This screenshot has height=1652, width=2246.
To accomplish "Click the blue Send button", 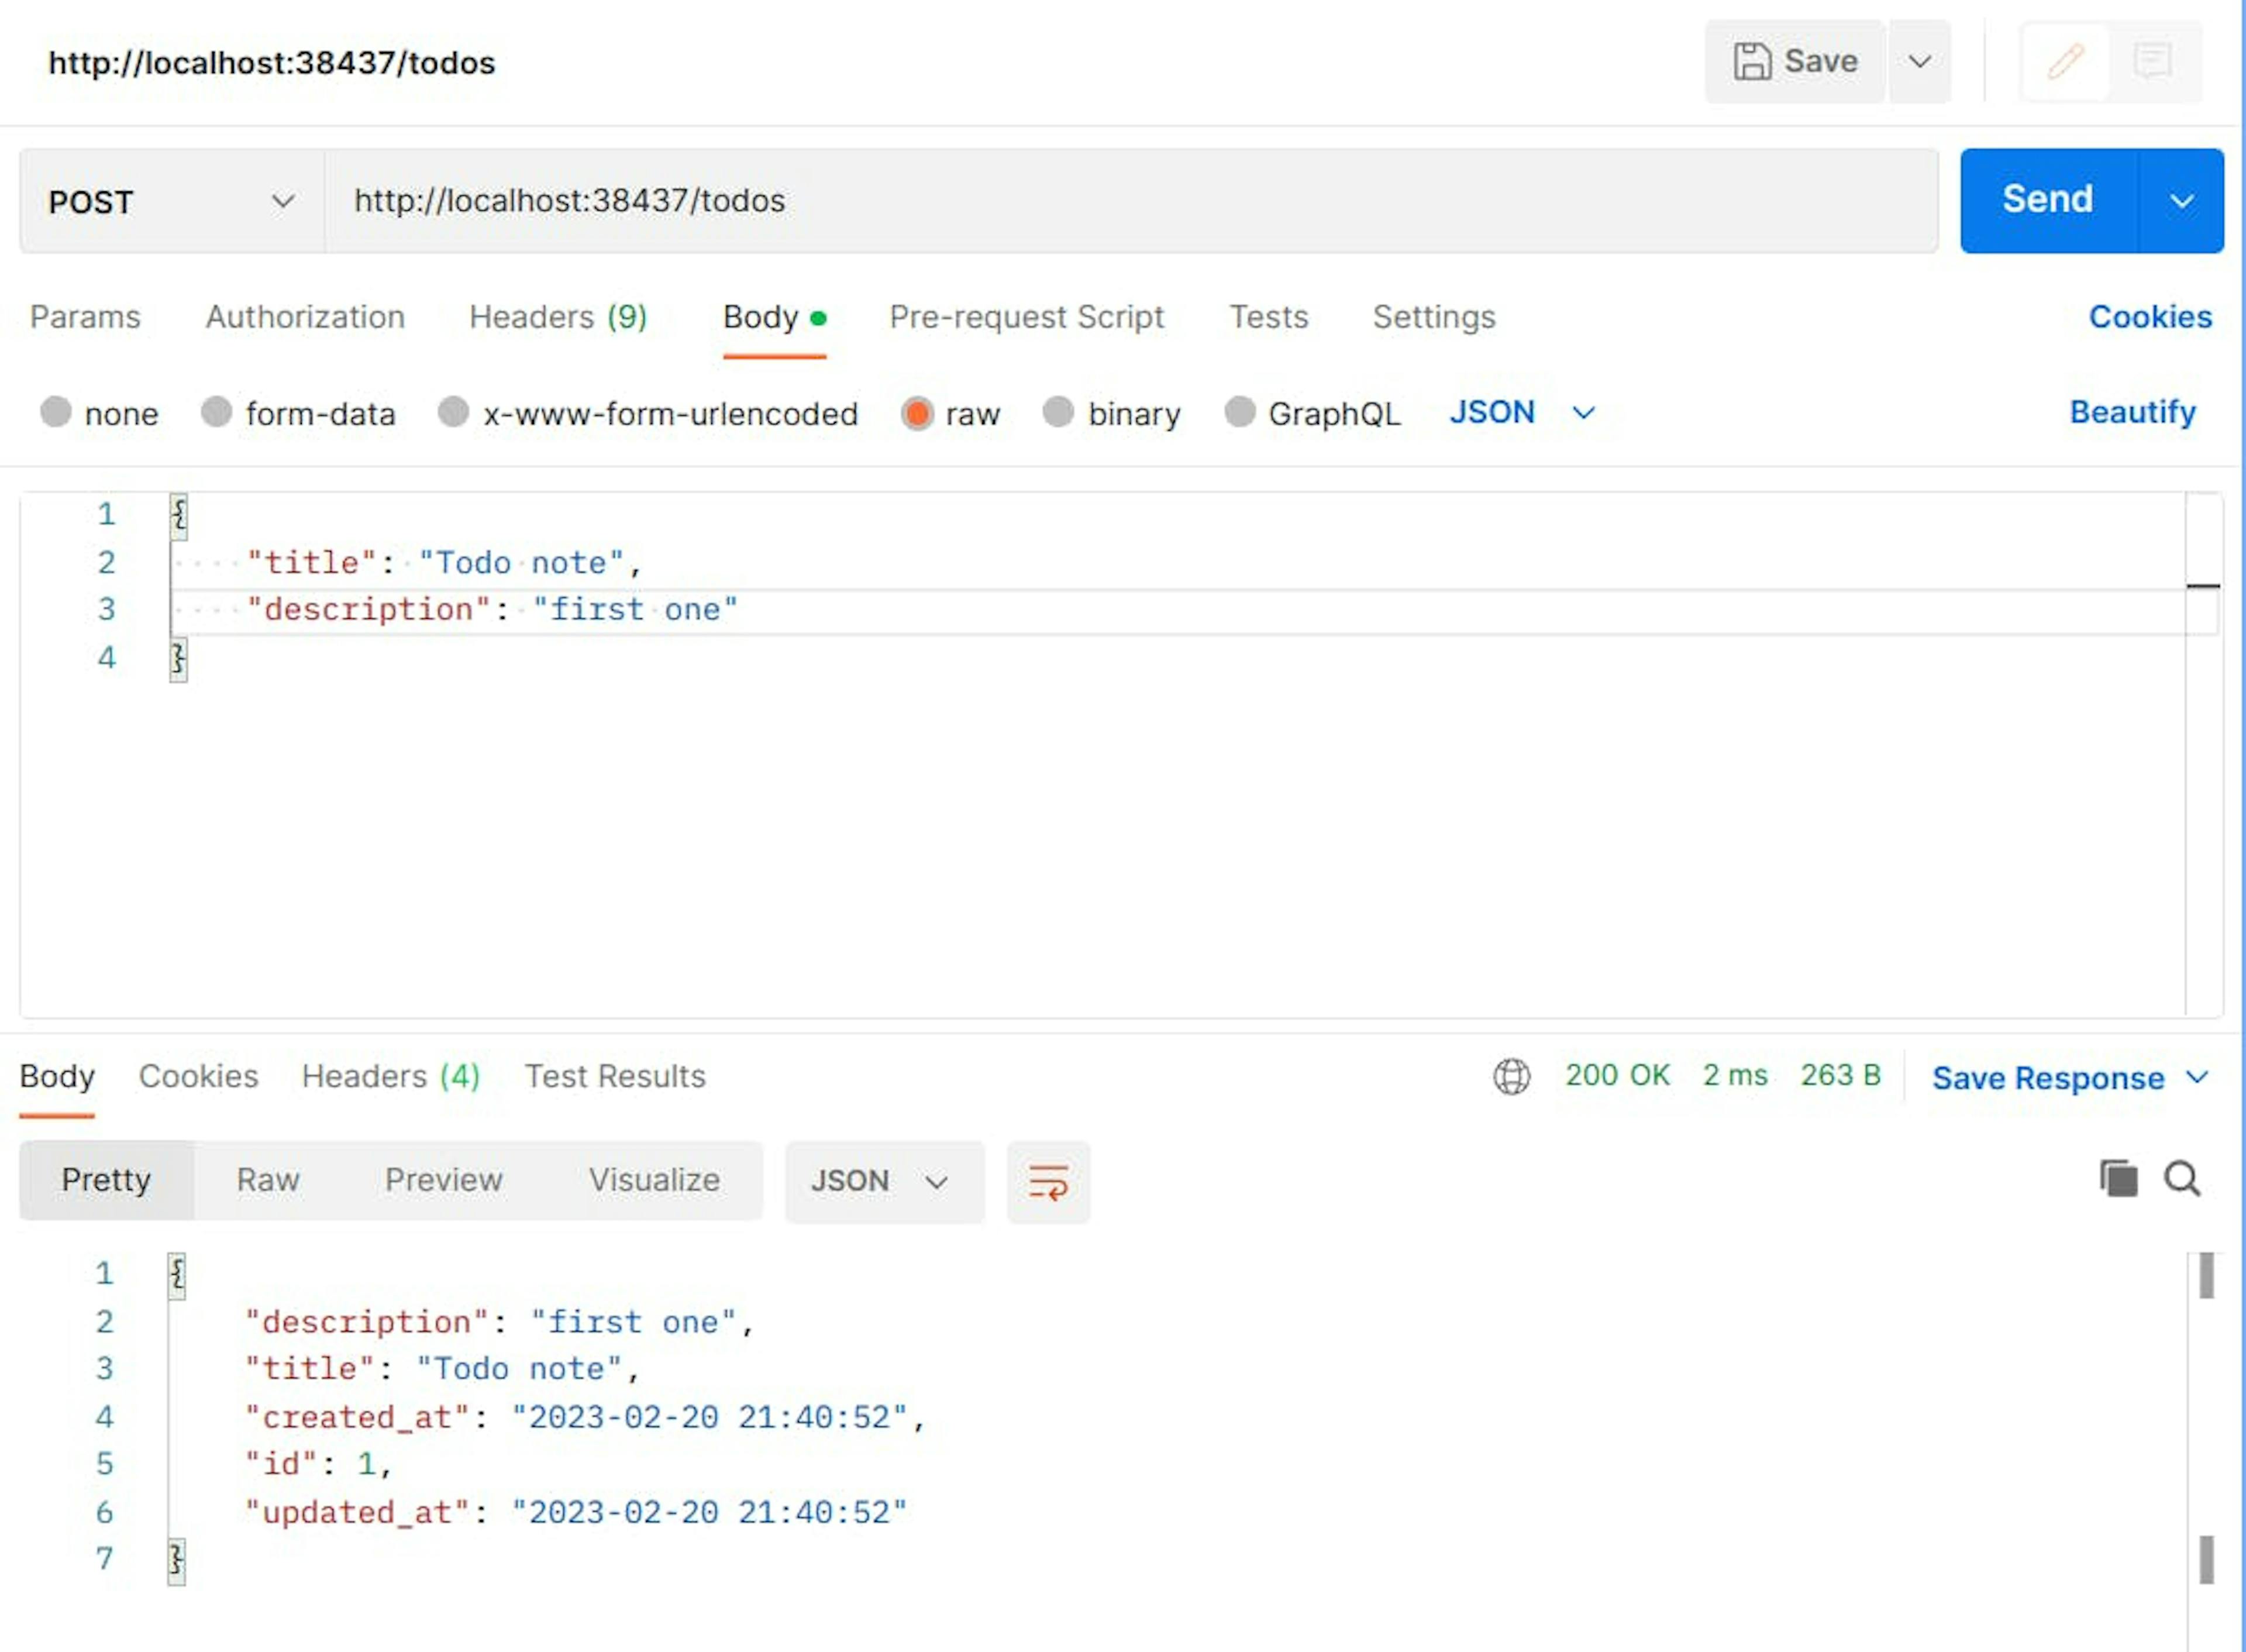I will point(2047,200).
